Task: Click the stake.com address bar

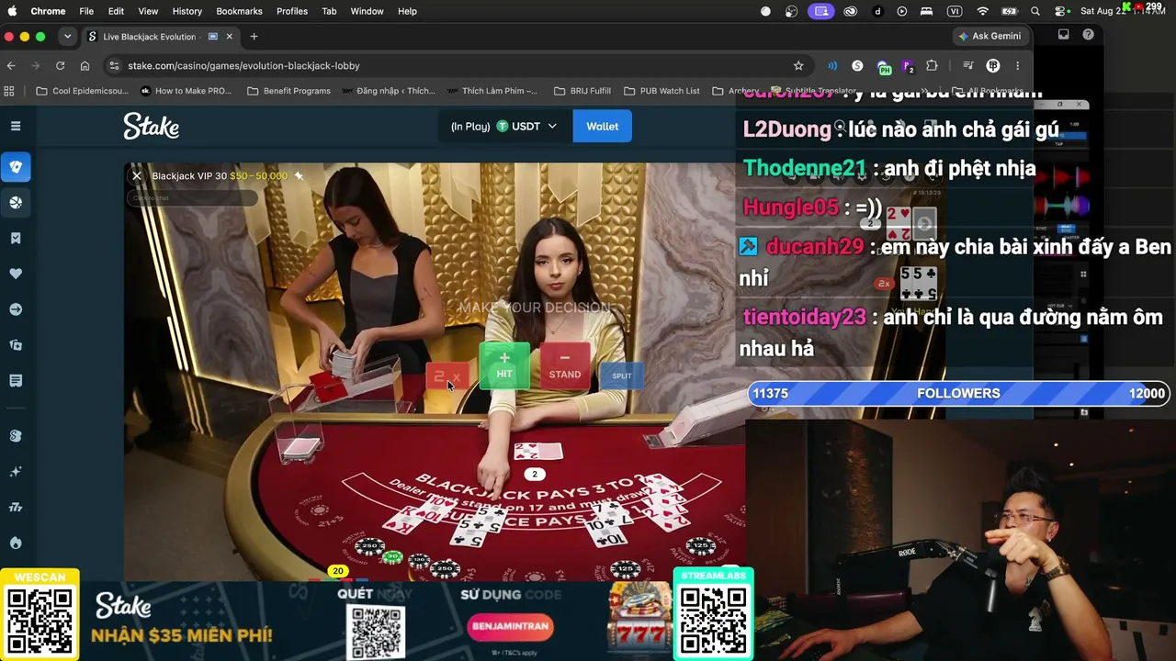Action: point(450,65)
